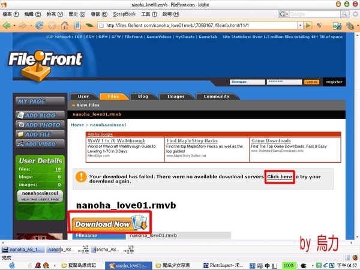360x270 pixels.
Task: Switch to the Files tab
Action: (x=113, y=97)
